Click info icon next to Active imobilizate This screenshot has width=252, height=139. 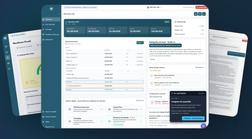click(x=77, y=54)
